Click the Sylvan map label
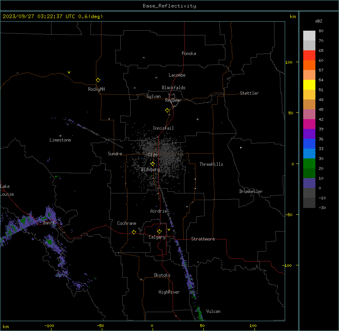 pyautogui.click(x=153, y=96)
